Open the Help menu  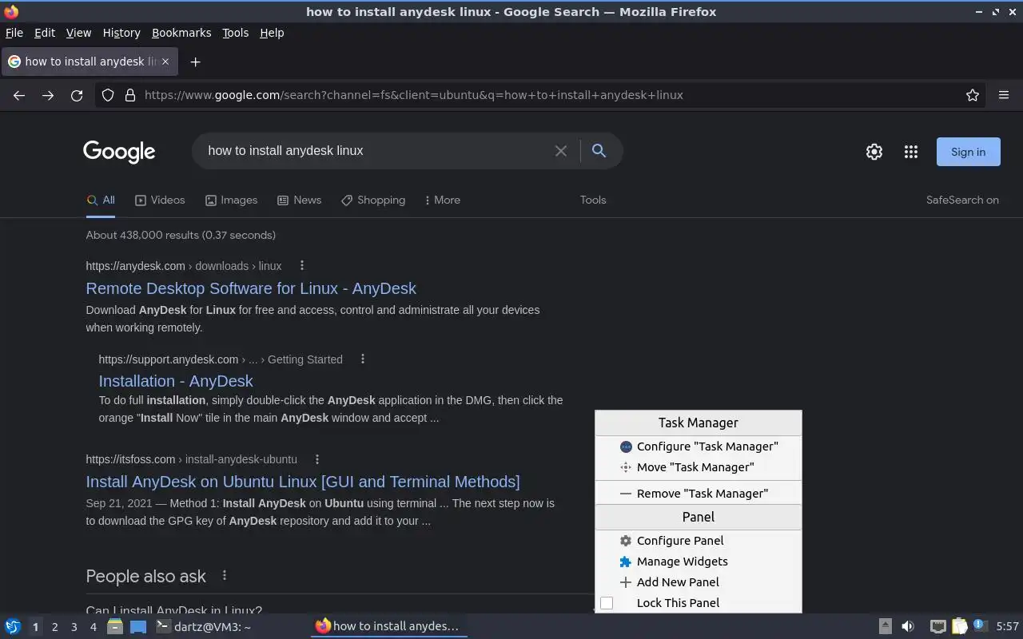[x=272, y=33]
